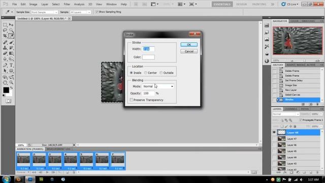Open the Filter menu

coord(67,4)
